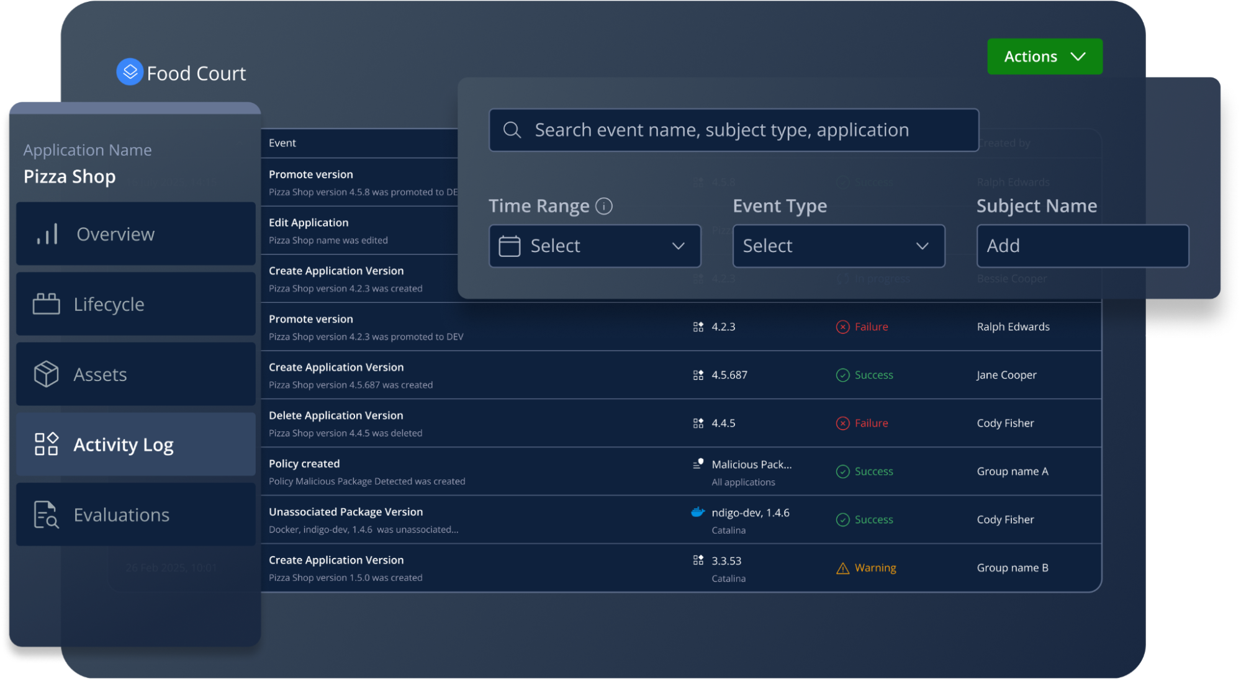Open the Evaluations section
The width and height of the screenshot is (1241, 679).
(121, 515)
